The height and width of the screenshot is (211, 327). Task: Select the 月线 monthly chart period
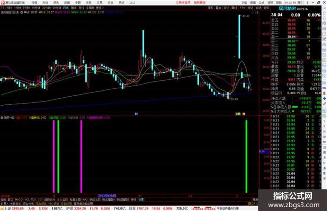coord(81,8)
